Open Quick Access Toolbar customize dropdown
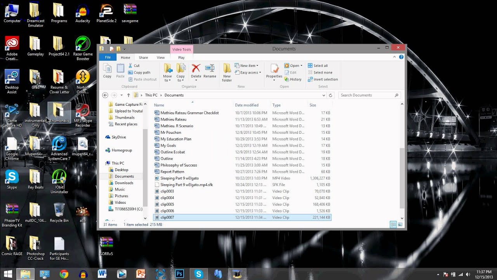The image size is (497, 280). (x=125, y=49)
